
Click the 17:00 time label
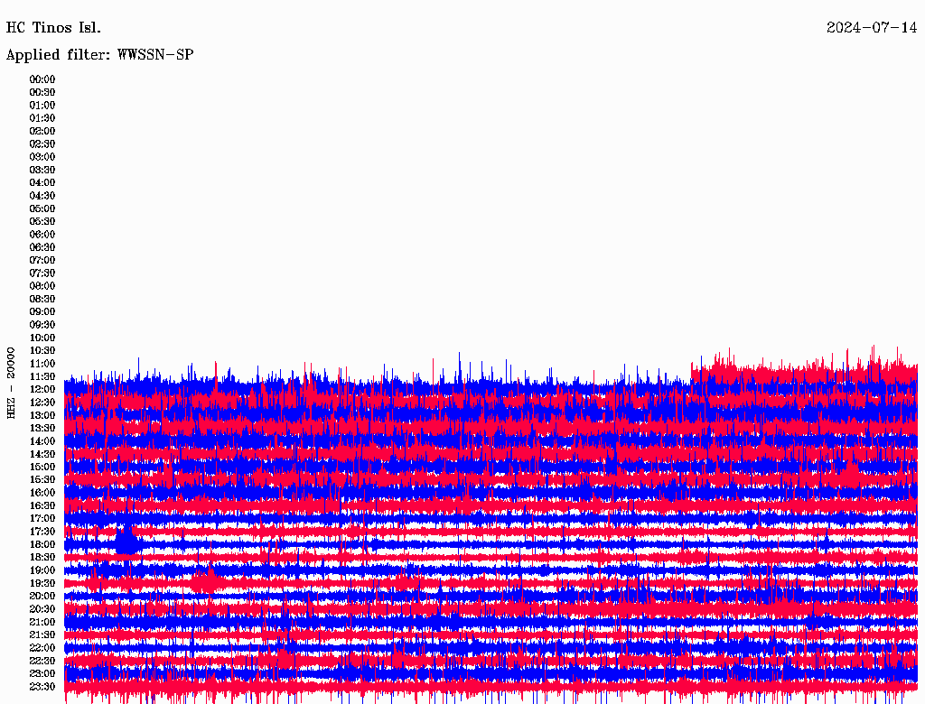point(42,519)
